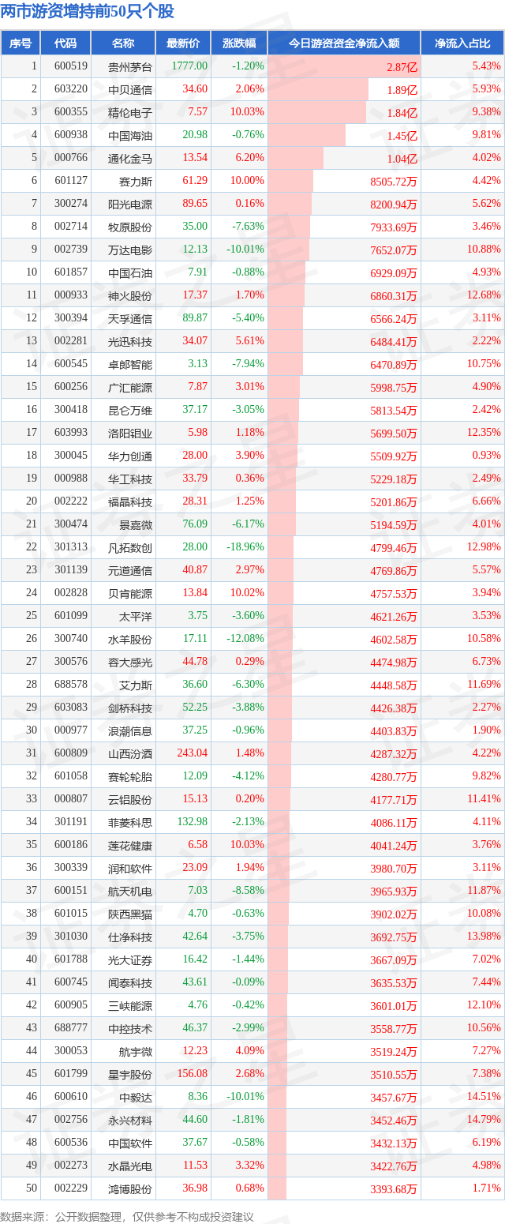Viewport: 505px width, 1224px height.
Task: Select the stock name 广汇能源
Action: (131, 387)
